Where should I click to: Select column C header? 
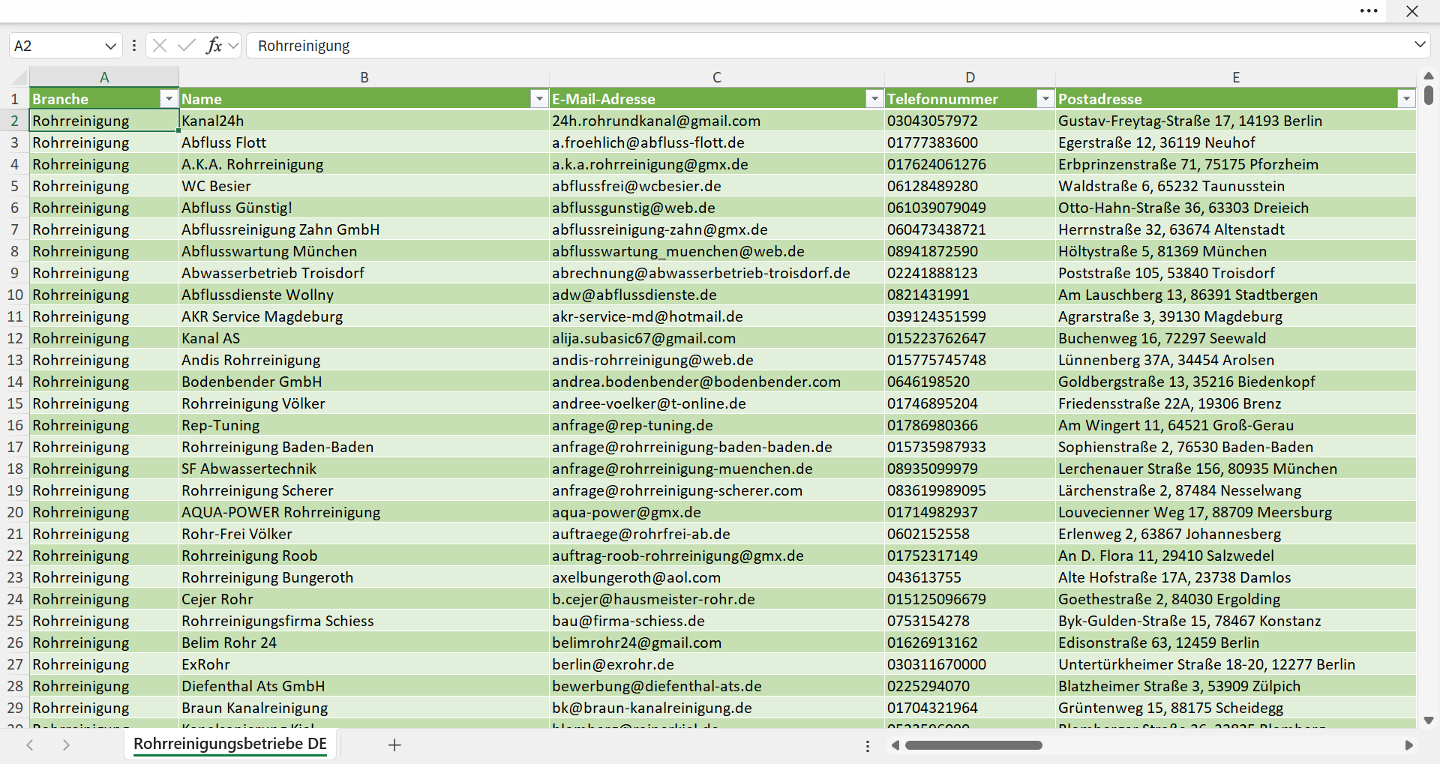pos(717,77)
